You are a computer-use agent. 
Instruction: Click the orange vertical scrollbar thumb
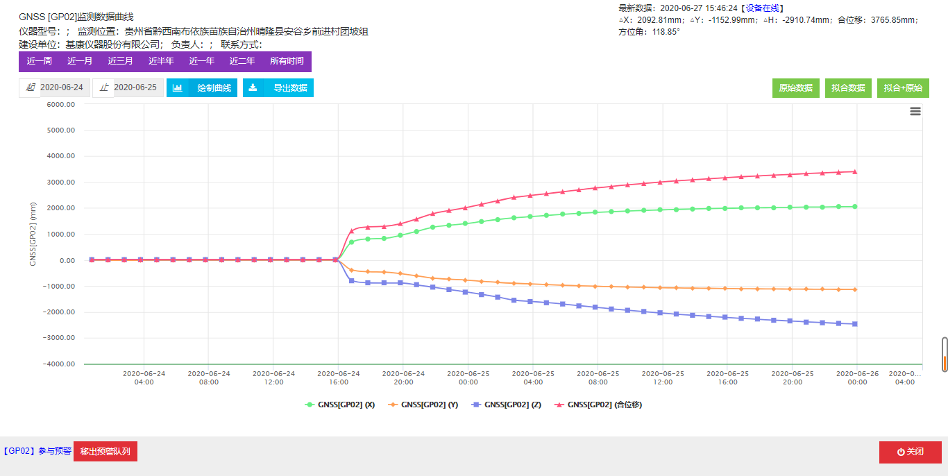click(x=945, y=363)
